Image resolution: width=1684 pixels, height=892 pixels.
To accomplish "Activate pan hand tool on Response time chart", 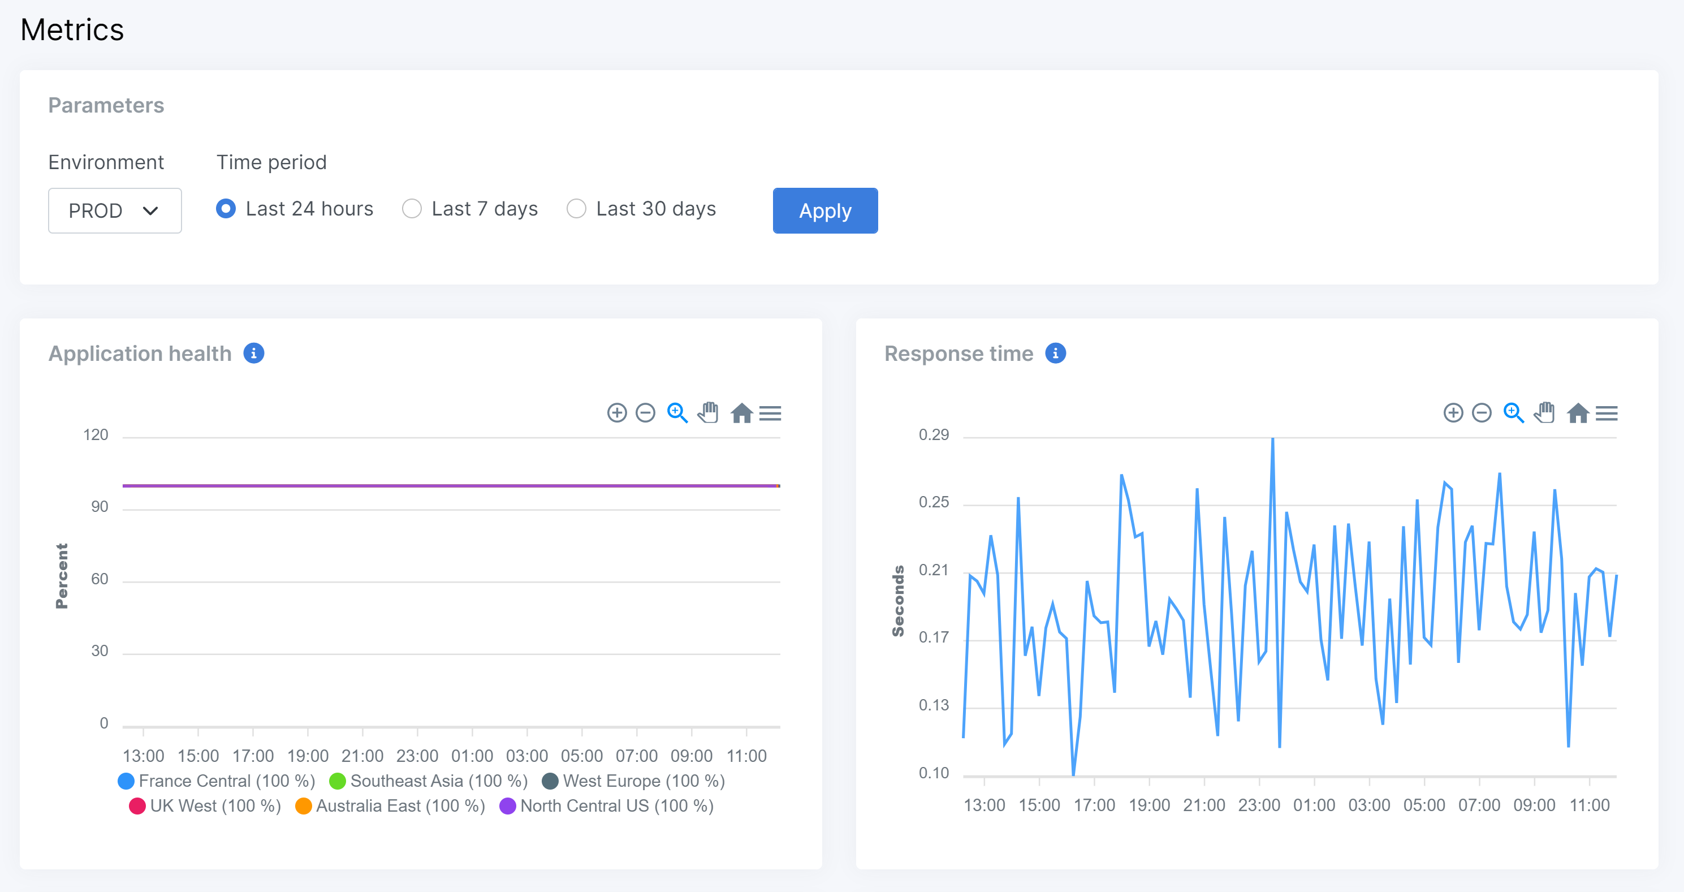I will pos(1544,413).
